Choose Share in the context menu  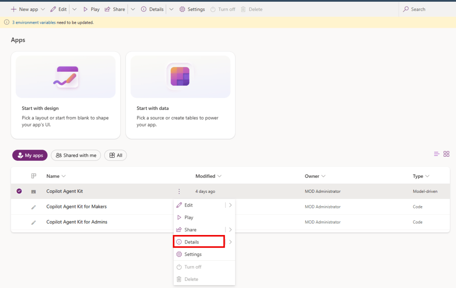[200, 230]
